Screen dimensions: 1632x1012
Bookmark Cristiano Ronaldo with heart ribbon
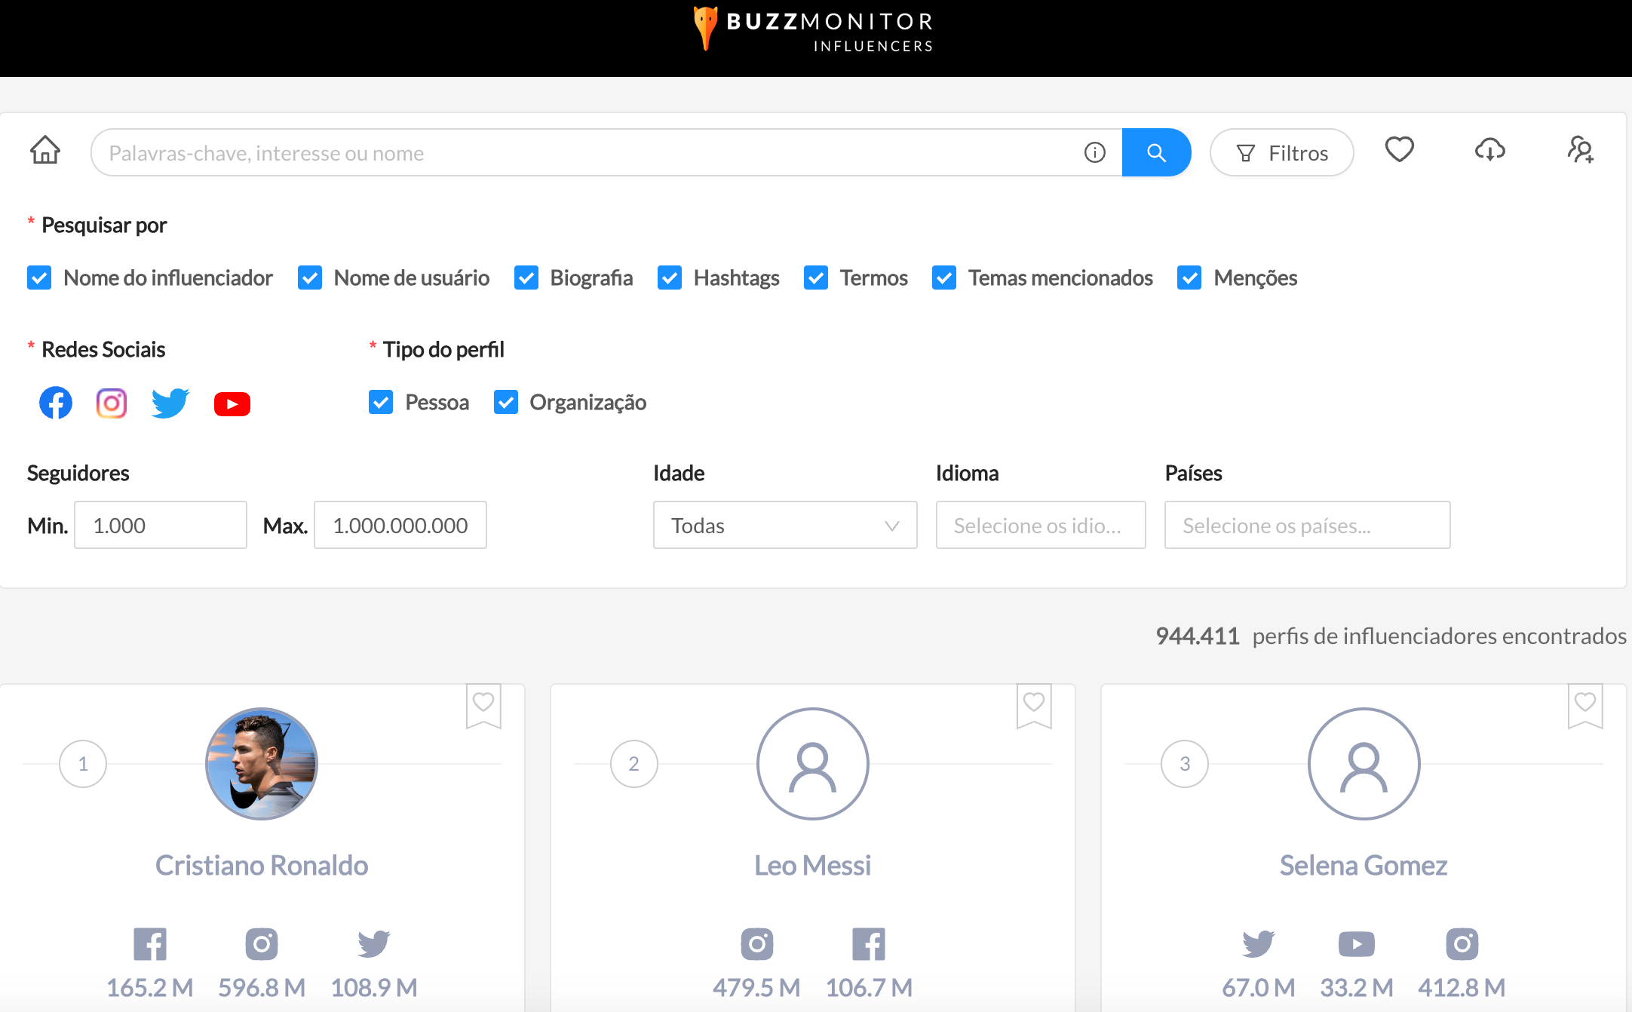(x=483, y=706)
